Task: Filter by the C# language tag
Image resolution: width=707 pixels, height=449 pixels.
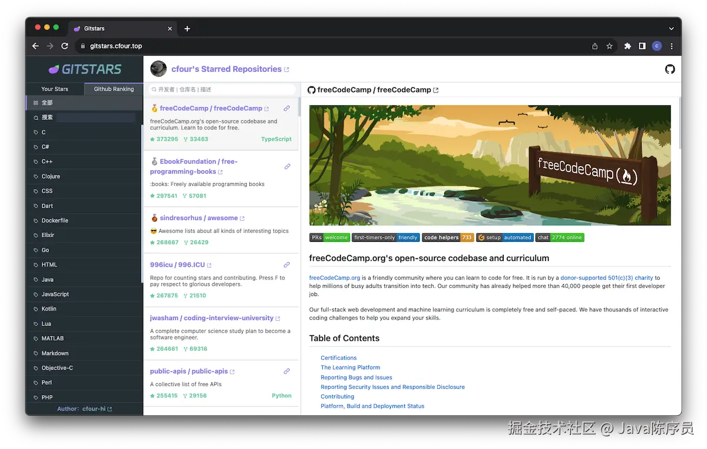Action: [x=84, y=147]
